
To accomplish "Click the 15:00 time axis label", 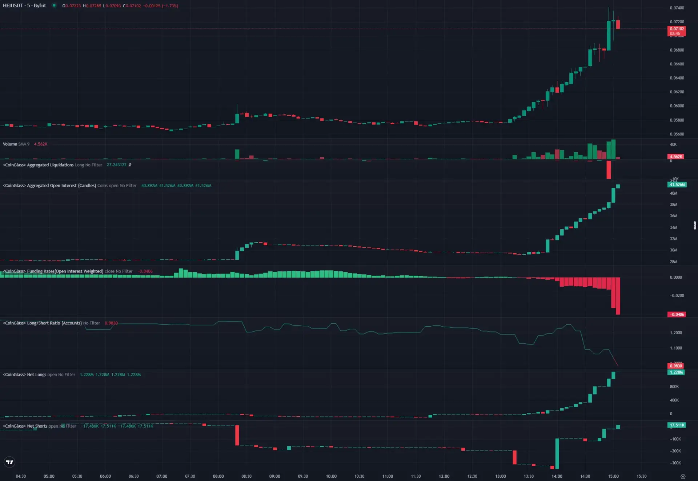I will click(614, 476).
